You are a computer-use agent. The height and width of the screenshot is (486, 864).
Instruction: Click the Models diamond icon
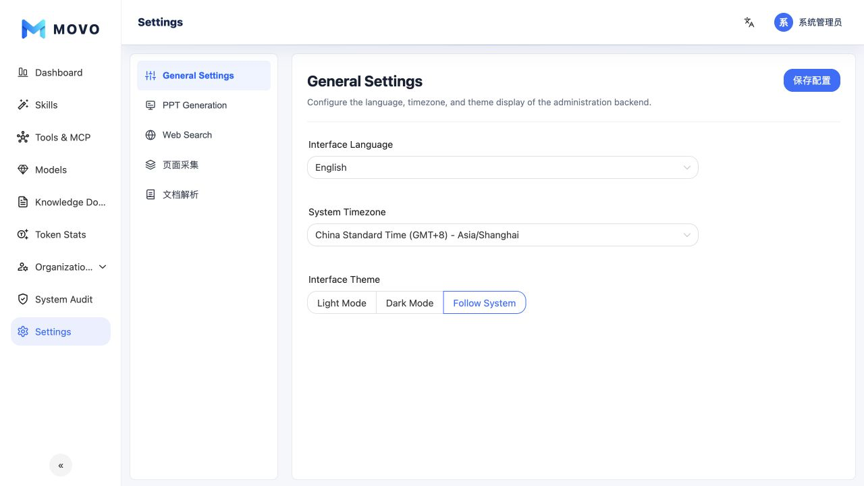tap(23, 169)
